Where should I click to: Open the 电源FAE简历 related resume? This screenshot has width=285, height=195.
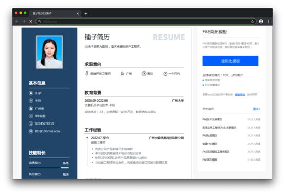[x=209, y=144]
